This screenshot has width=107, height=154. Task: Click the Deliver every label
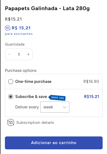27,107
